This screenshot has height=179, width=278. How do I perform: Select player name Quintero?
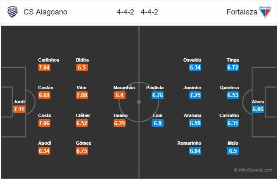[229, 88]
